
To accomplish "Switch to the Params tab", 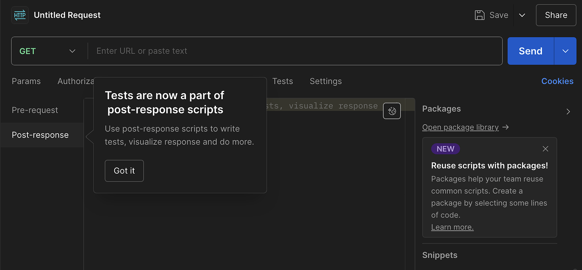I will click(26, 81).
